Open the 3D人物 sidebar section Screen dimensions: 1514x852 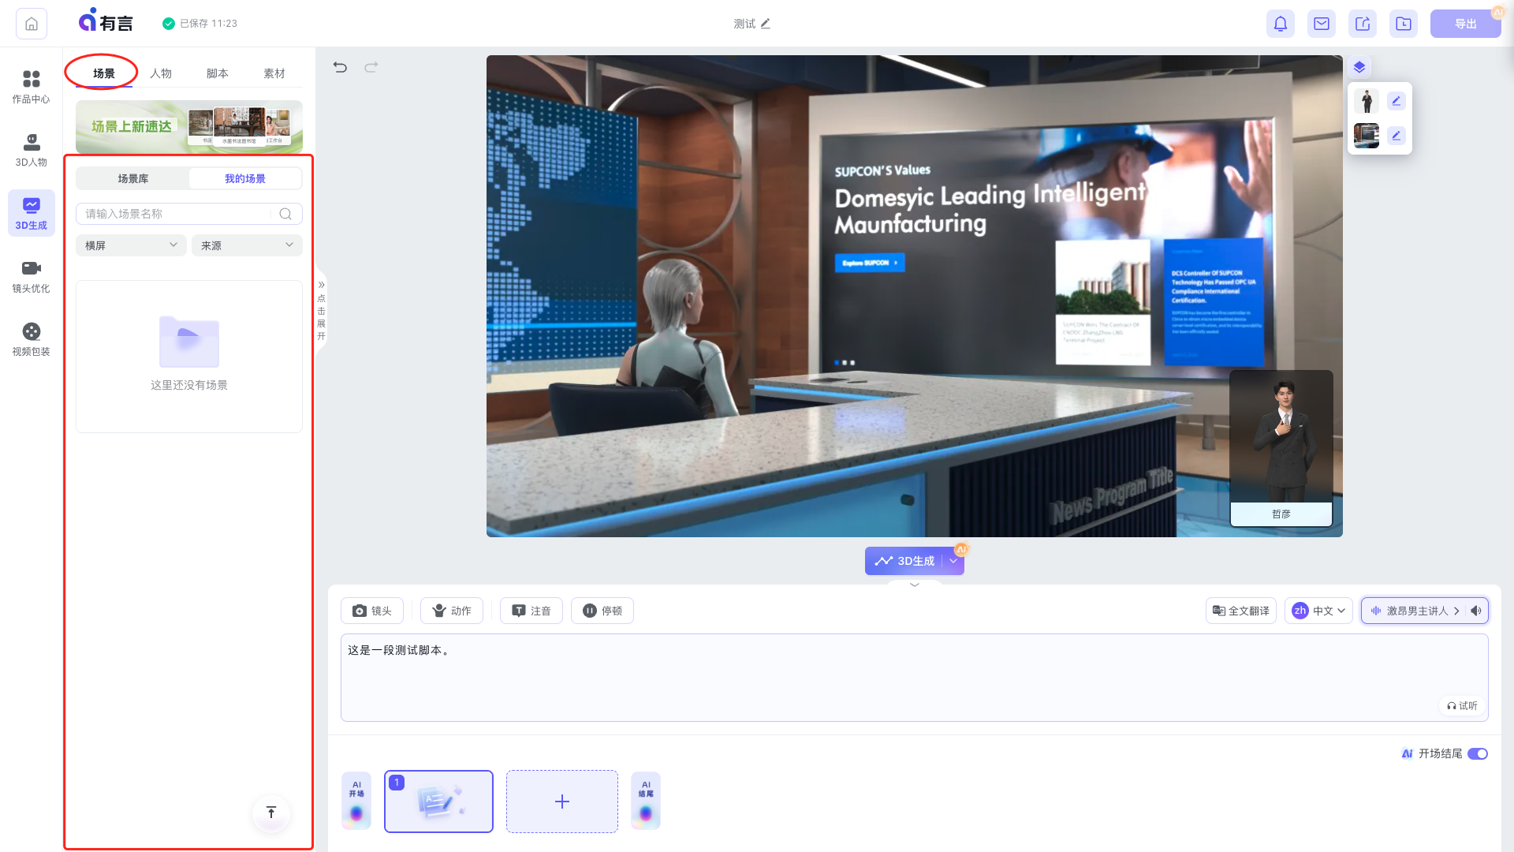tap(31, 151)
